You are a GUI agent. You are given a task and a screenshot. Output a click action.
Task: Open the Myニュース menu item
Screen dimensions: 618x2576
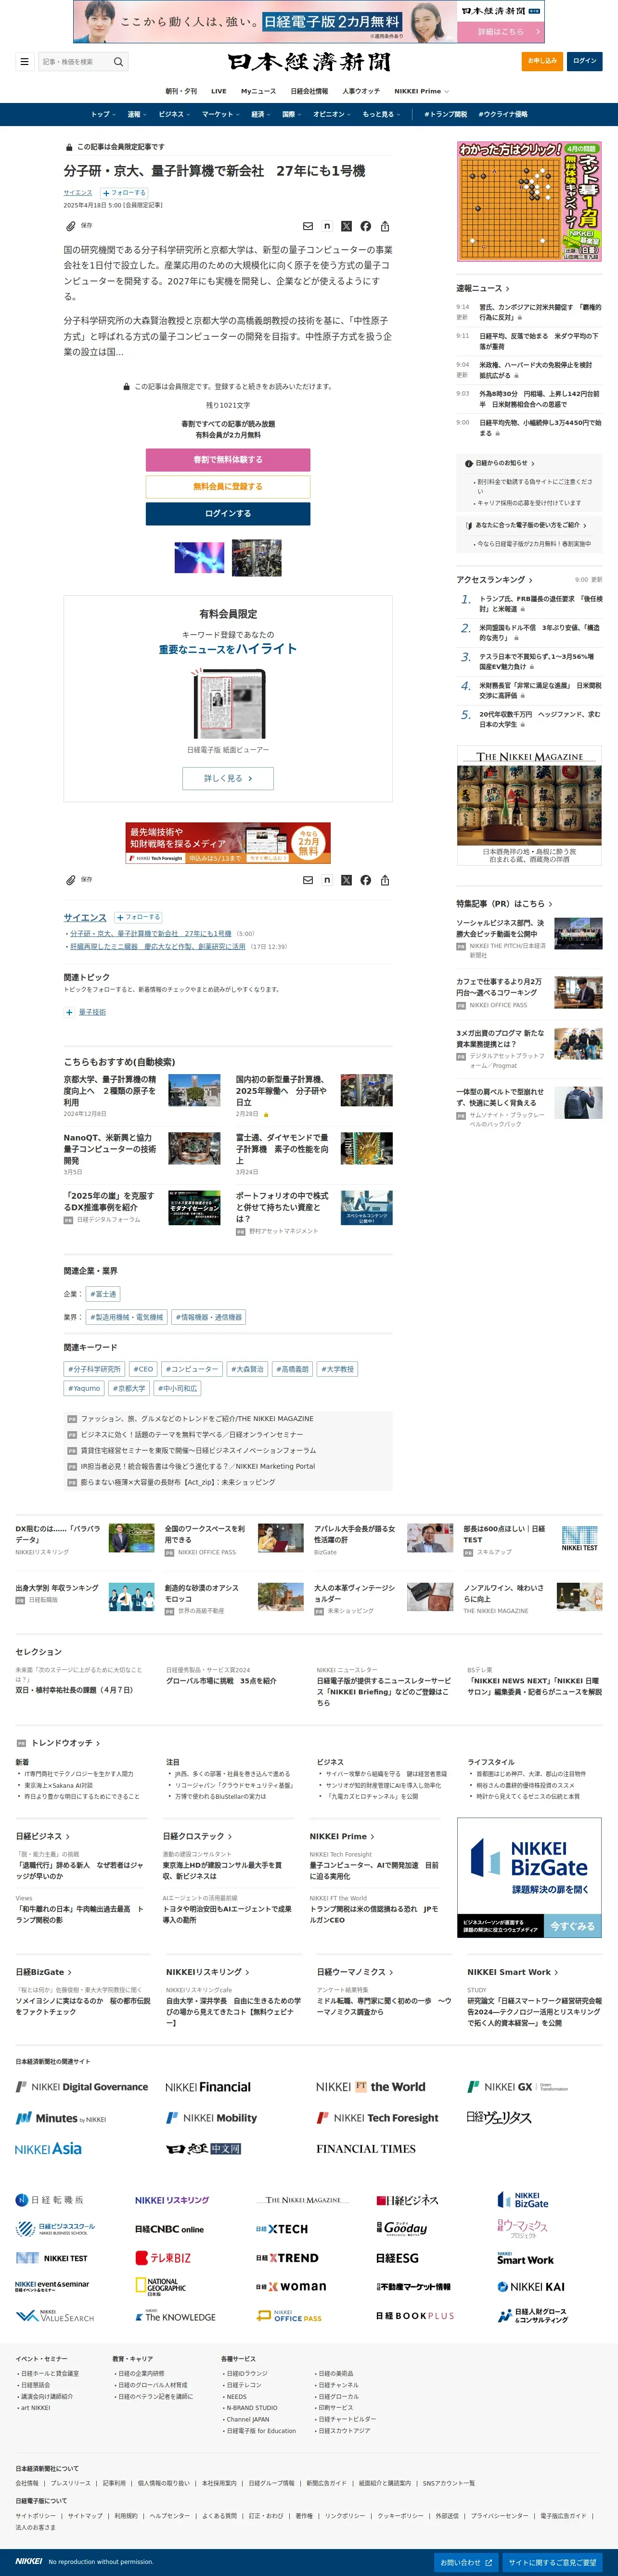point(258,91)
